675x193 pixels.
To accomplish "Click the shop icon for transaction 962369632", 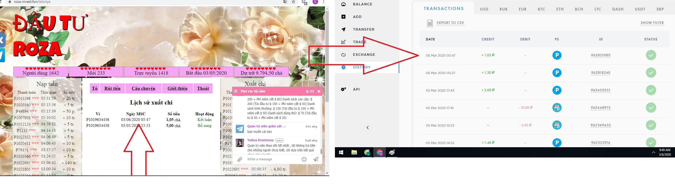I will (x=557, y=125).
